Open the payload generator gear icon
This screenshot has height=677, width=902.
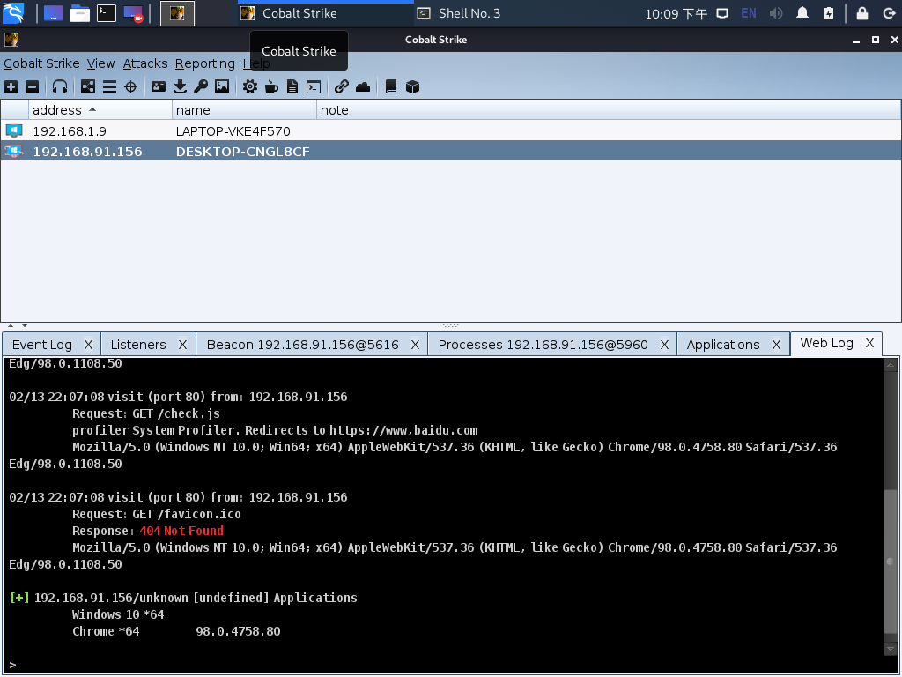(x=251, y=86)
